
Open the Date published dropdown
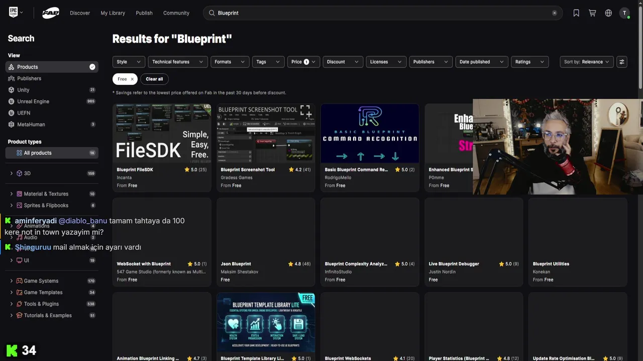point(481,62)
